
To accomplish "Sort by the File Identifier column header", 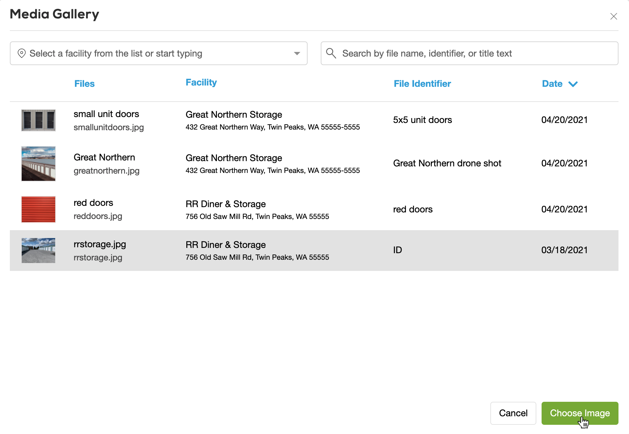I will click(x=422, y=84).
